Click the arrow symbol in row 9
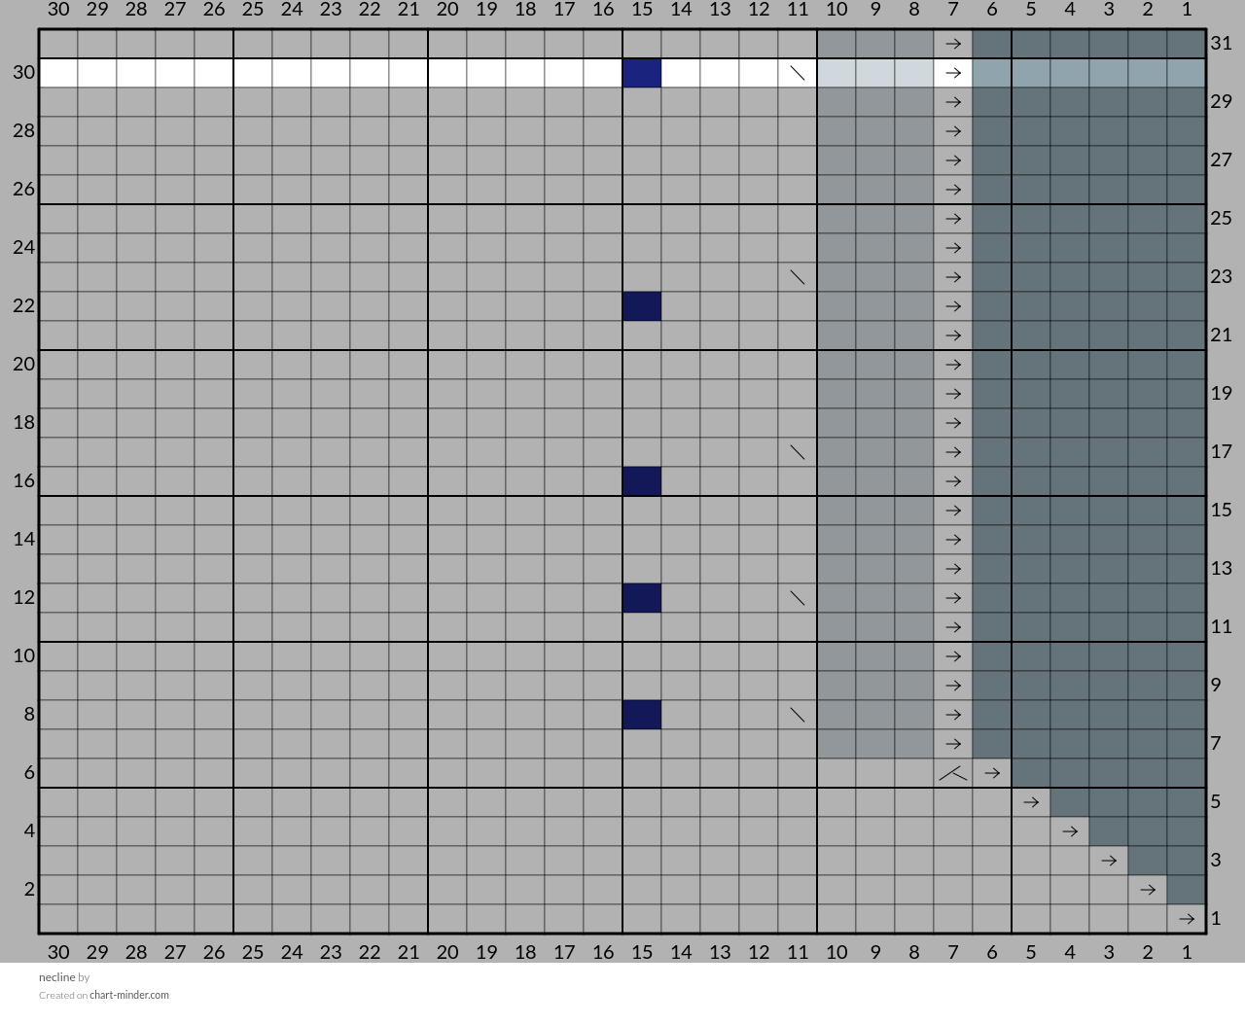1245x1024 pixels. tap(953, 686)
